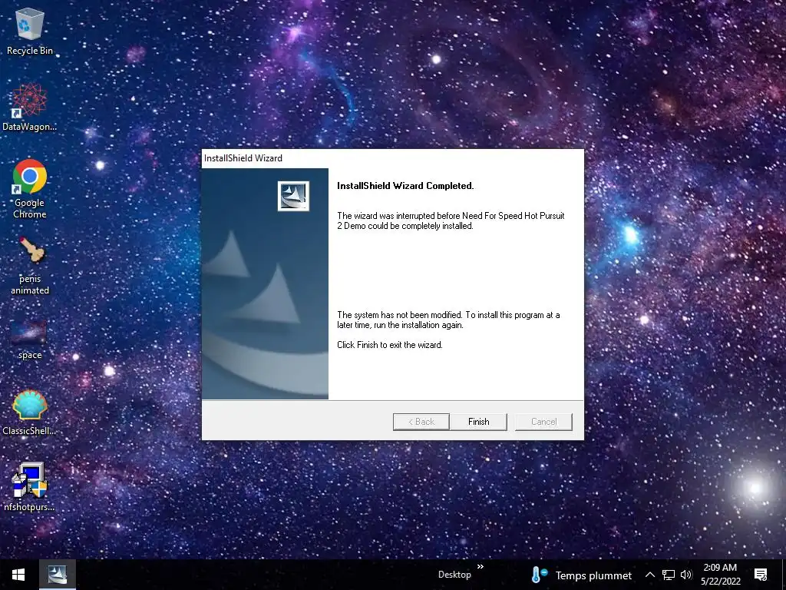Select the Google Chrome desktop shortcut
786x590 pixels.
coord(30,189)
